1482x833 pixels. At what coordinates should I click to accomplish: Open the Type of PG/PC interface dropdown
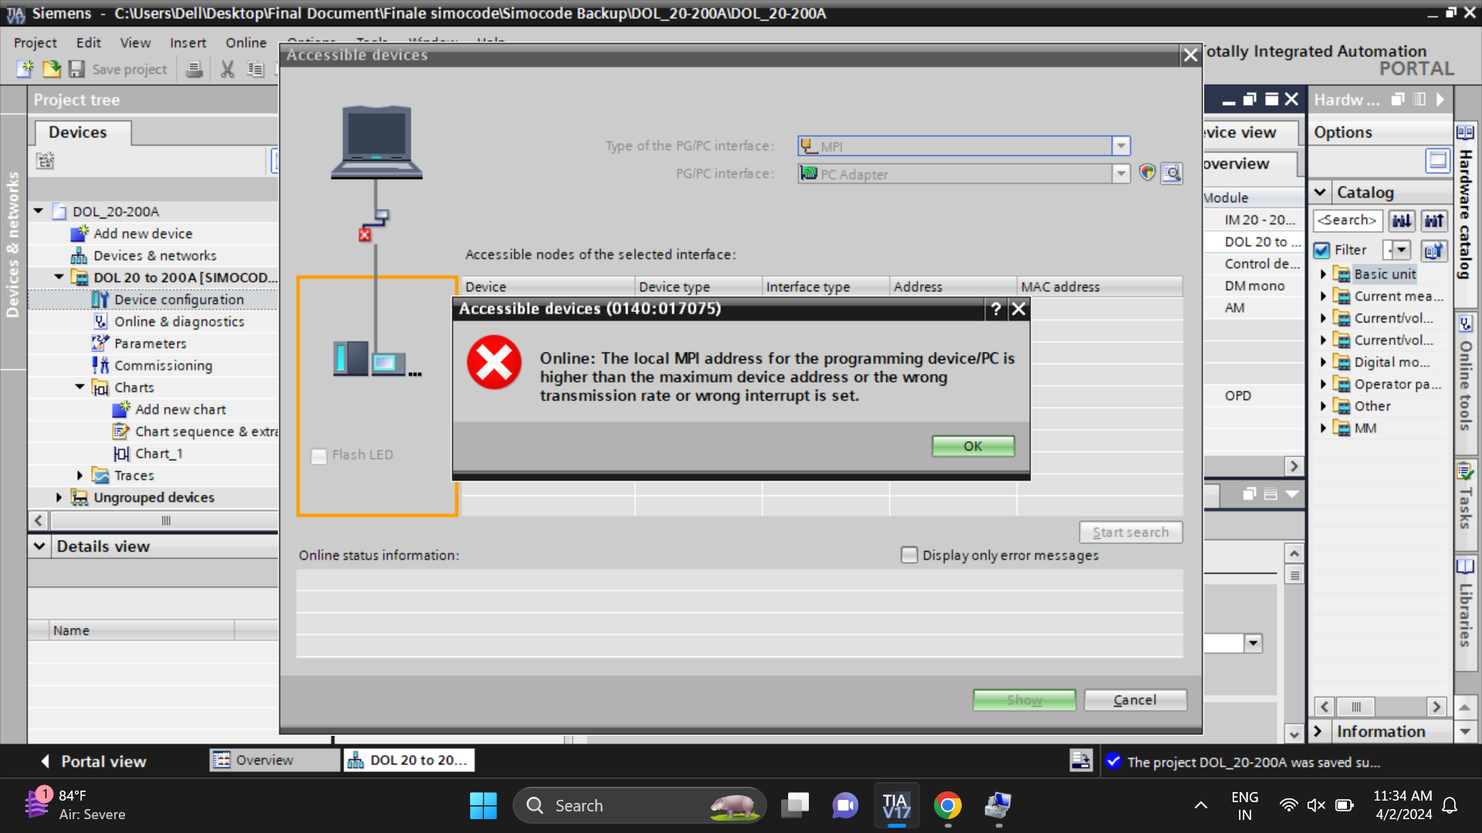click(x=1121, y=146)
